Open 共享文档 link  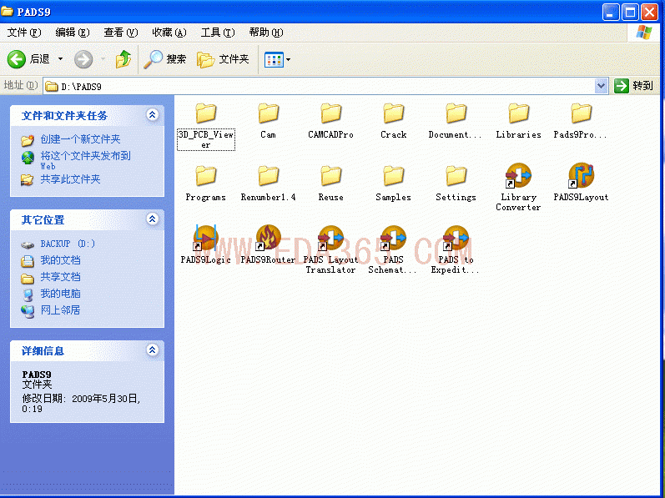click(60, 277)
